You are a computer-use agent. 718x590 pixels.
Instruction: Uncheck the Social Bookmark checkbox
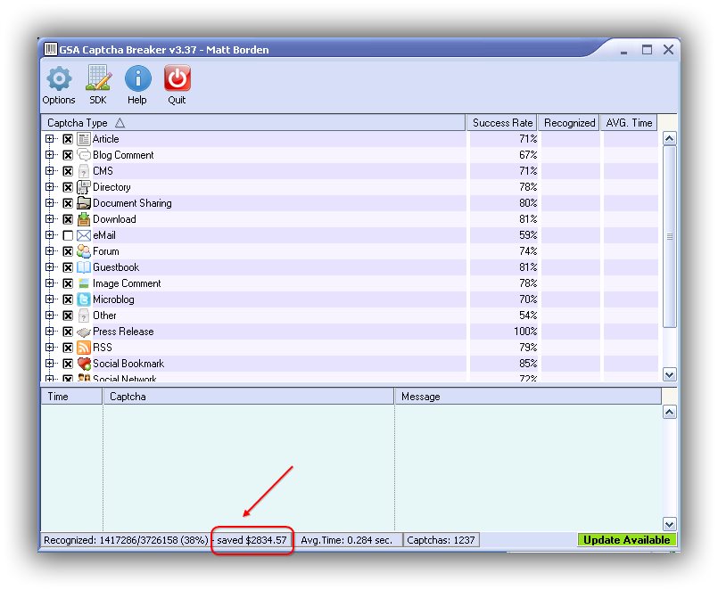[x=68, y=364]
